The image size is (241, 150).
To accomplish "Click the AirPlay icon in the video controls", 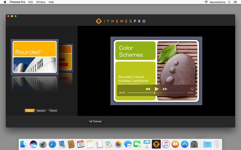I will pyautogui.click(x=192, y=89).
